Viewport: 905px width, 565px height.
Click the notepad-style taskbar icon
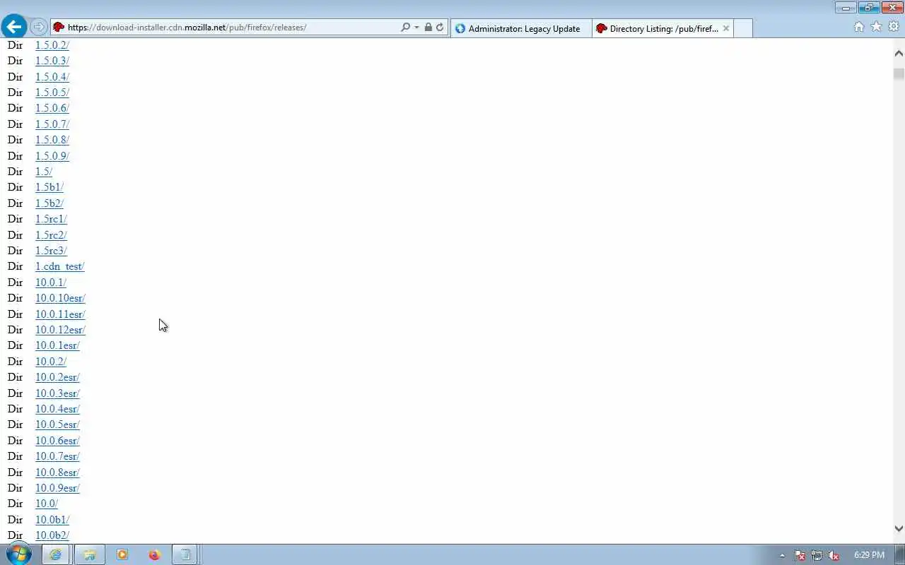185,554
